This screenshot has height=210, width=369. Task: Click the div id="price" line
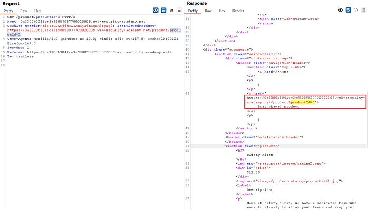253,168
